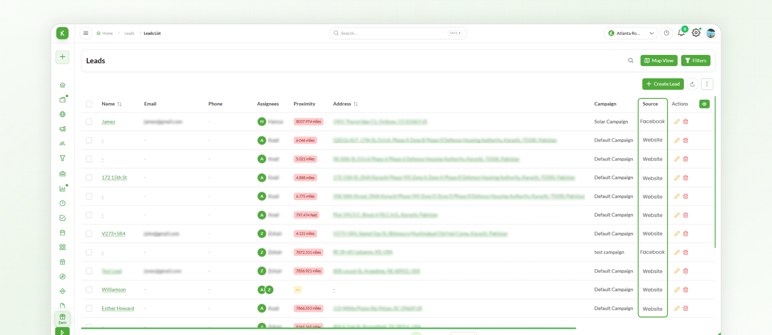Click the magnifier icon in Leads header
772x335 pixels.
(631, 61)
